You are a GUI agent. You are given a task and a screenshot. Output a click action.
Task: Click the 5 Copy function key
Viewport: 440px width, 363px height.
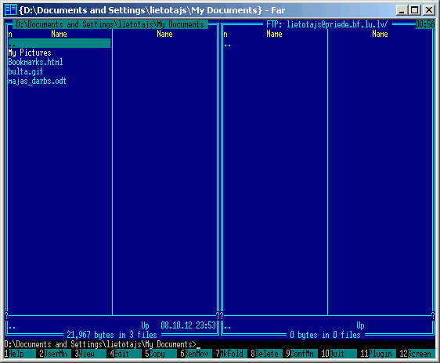161,354
